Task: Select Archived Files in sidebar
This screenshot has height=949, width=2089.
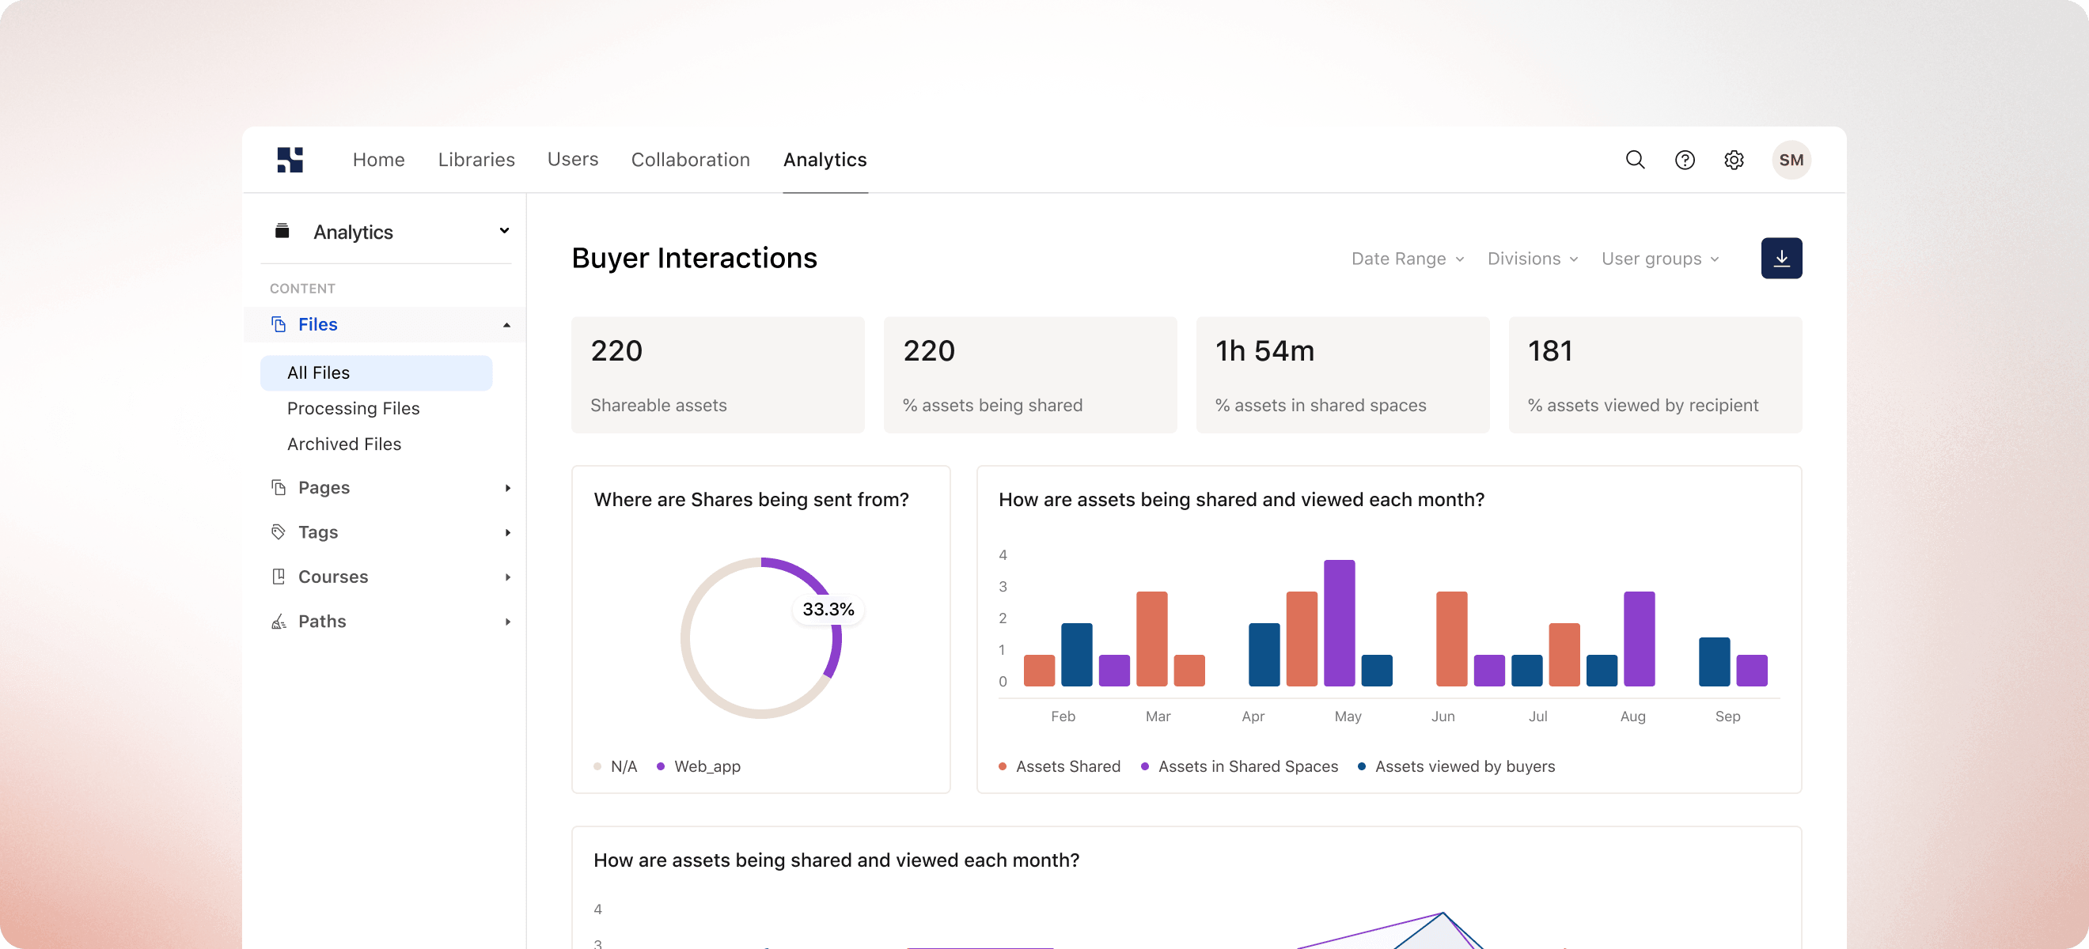Action: (344, 444)
